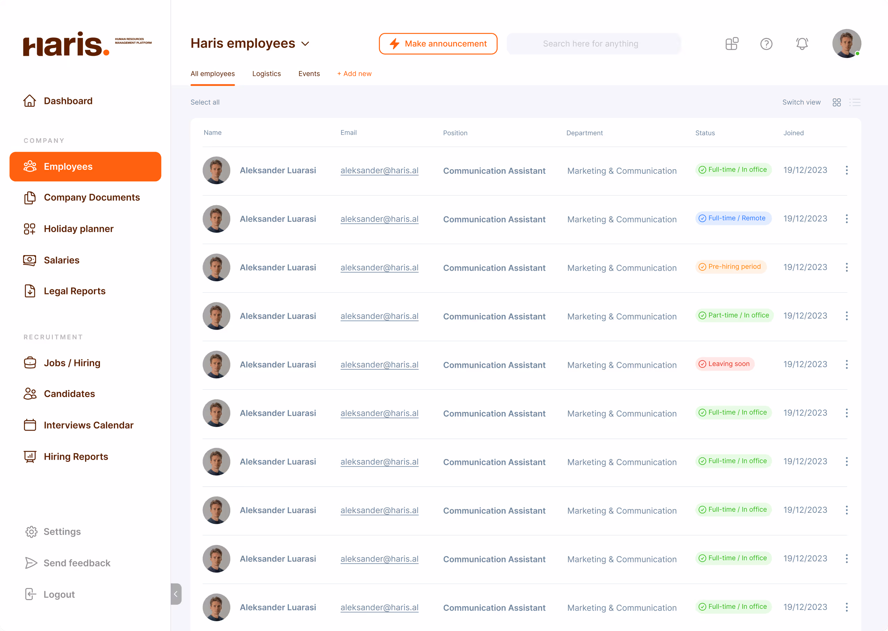Switch to grid view
The image size is (888, 631).
(836, 102)
